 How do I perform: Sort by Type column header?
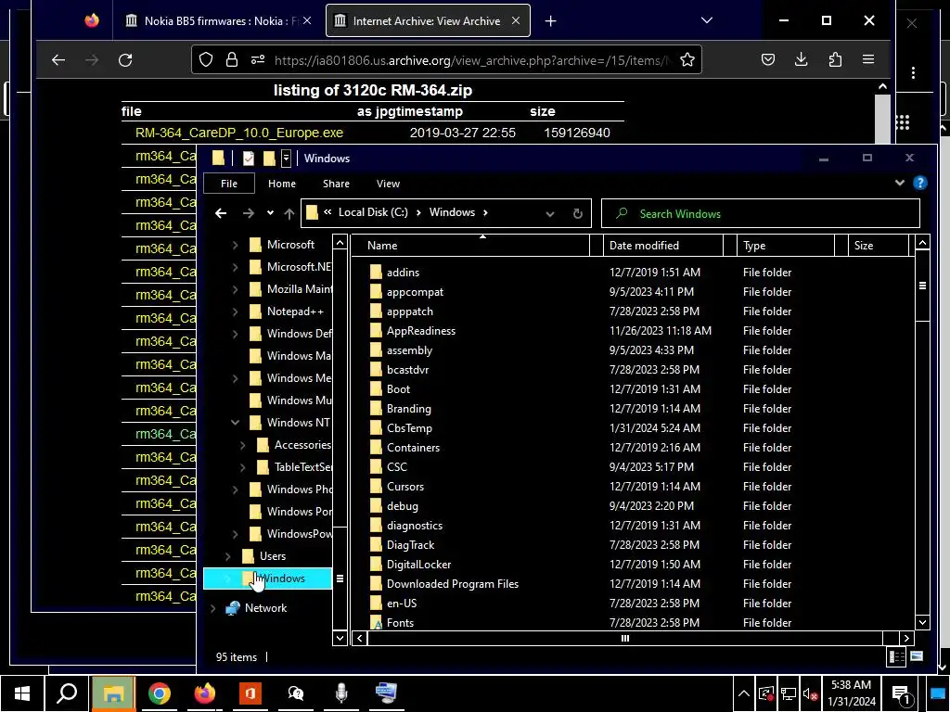click(x=785, y=245)
